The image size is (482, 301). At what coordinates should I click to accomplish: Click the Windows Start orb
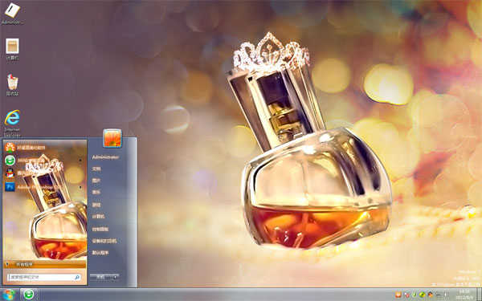click(x=8, y=295)
